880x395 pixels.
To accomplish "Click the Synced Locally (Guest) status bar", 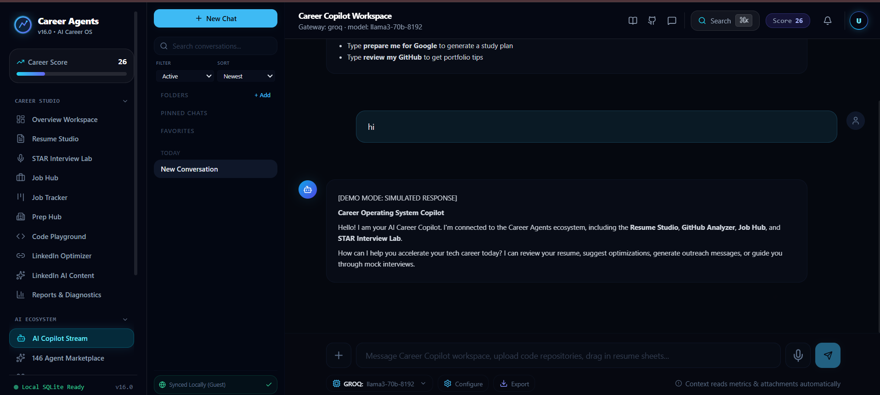I will tap(215, 384).
